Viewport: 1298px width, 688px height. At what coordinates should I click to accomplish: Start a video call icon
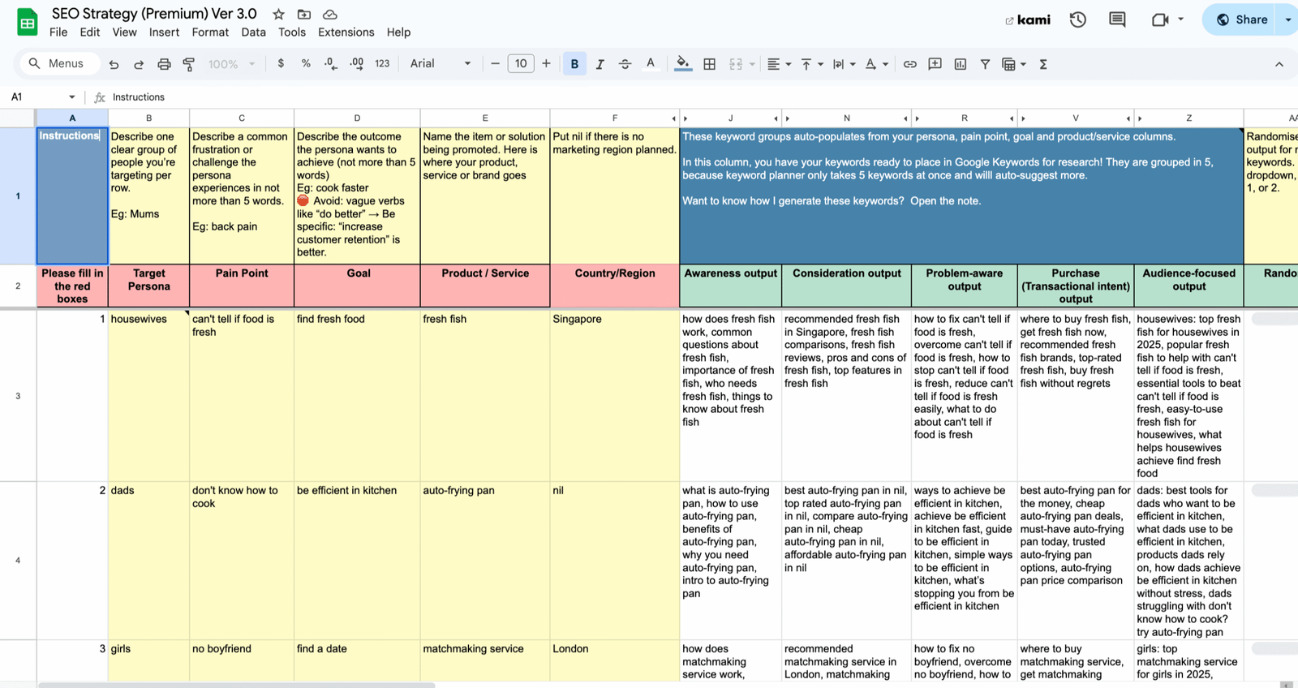point(1160,19)
